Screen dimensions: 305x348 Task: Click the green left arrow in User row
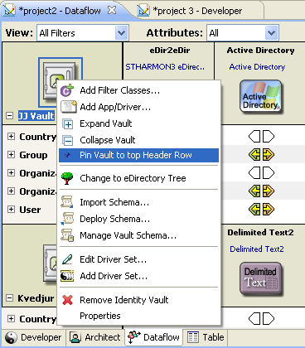pos(254,210)
